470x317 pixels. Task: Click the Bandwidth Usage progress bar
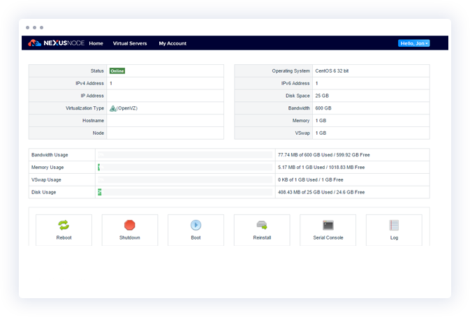[185, 154]
